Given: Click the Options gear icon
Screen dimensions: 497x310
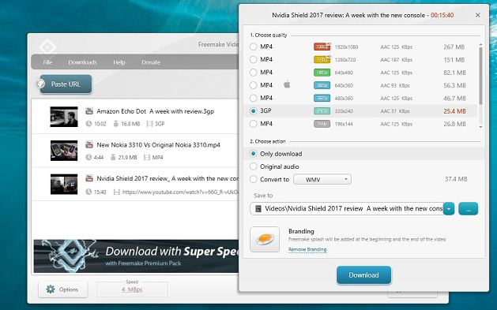Looking at the screenshot, I should point(51,289).
